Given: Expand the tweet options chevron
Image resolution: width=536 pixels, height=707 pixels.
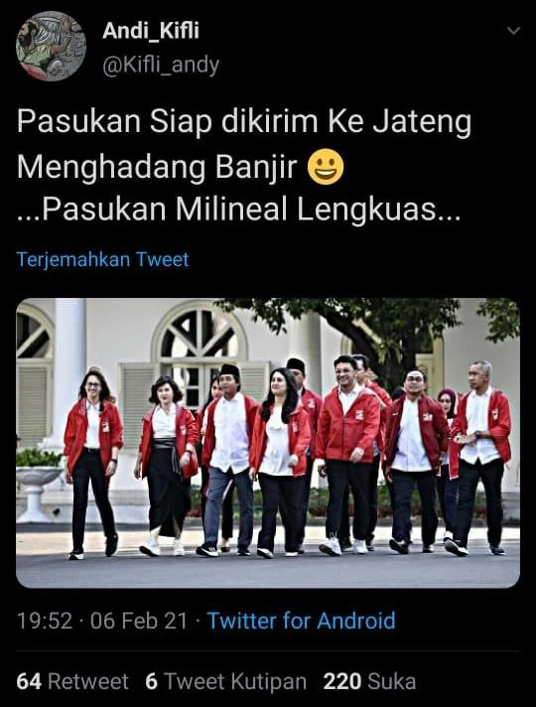Looking at the screenshot, I should [x=513, y=31].
